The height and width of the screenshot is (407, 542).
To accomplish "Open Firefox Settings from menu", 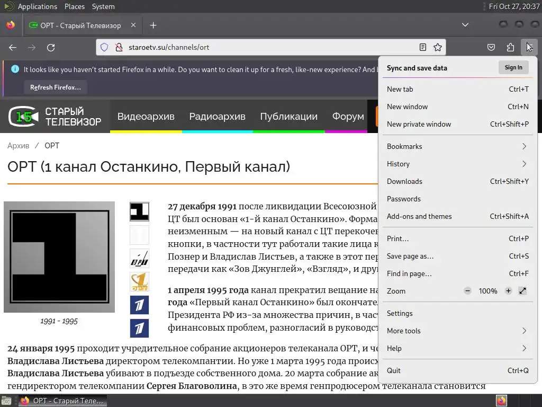I will point(458,313).
